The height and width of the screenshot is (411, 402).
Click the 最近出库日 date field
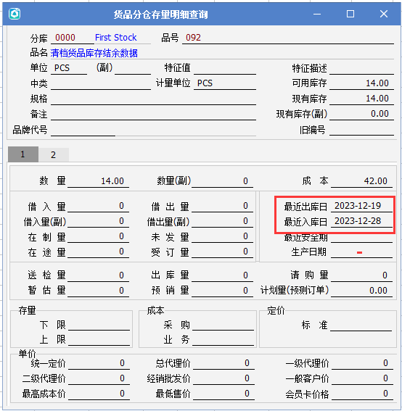[x=361, y=206]
